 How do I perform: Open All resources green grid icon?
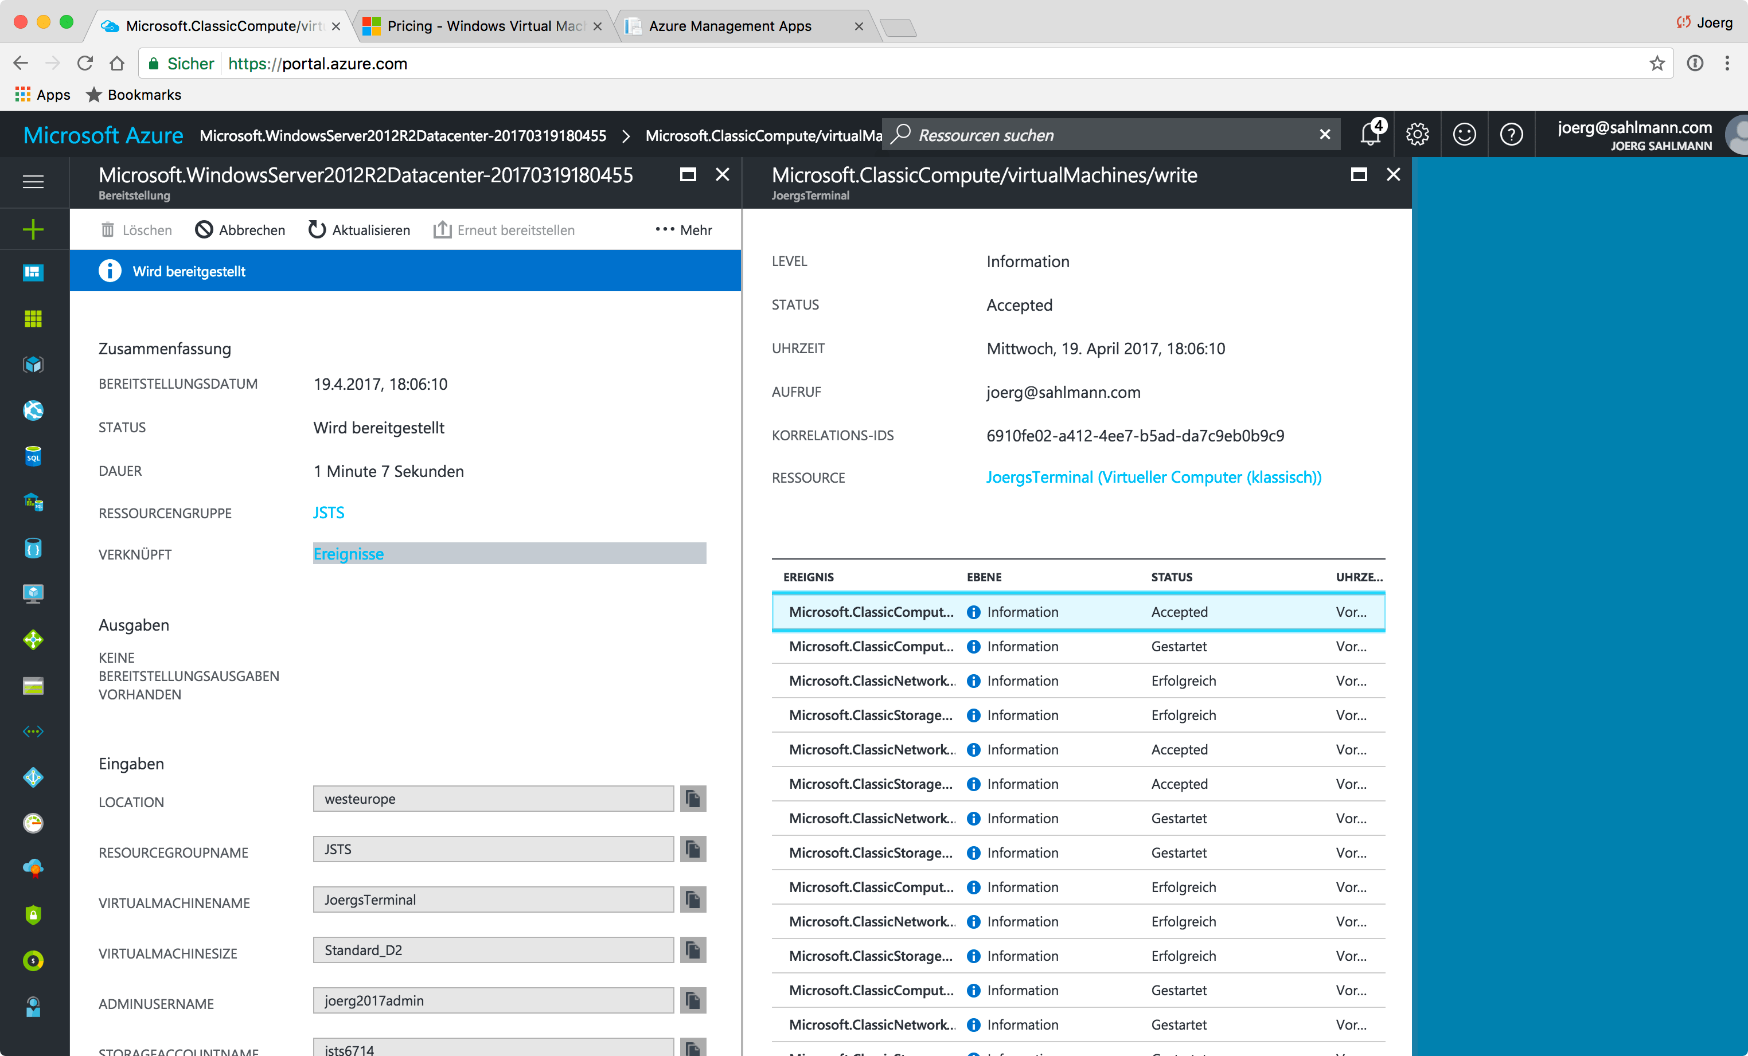coord(33,319)
